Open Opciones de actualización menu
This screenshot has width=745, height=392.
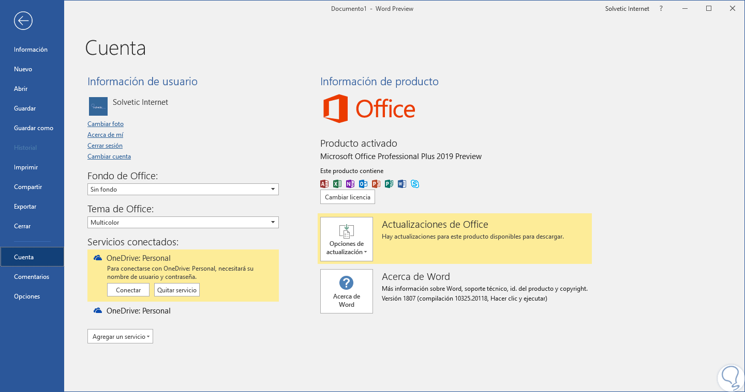347,239
